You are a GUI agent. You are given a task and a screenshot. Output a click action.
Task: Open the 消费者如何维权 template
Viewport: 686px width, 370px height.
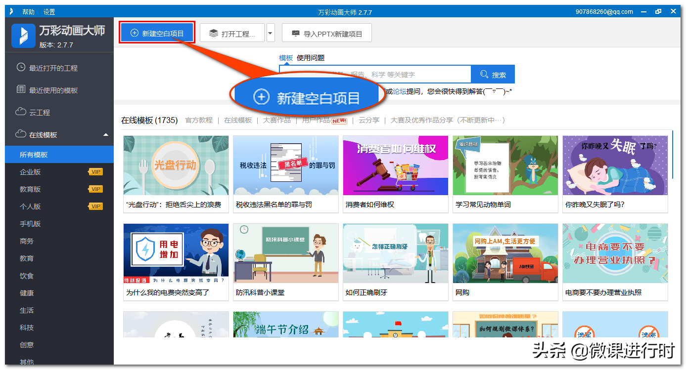396,174
